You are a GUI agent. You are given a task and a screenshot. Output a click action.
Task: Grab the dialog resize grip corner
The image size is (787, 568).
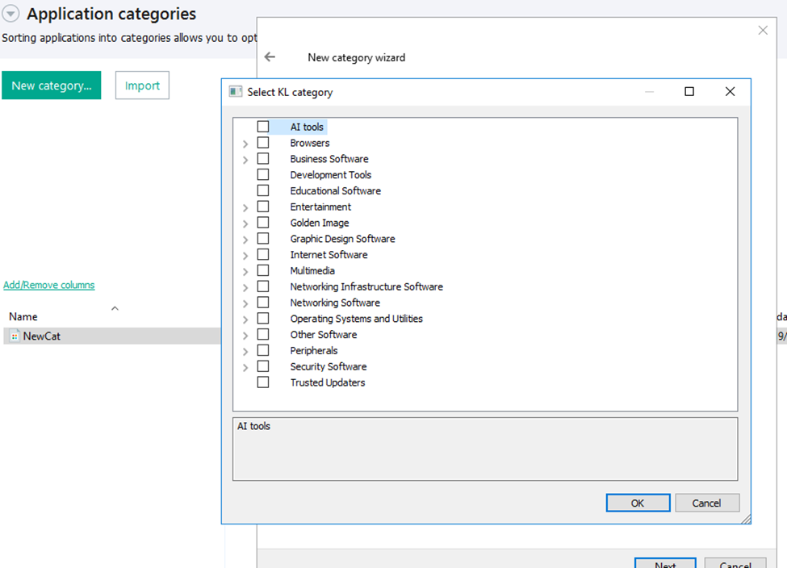click(x=747, y=520)
